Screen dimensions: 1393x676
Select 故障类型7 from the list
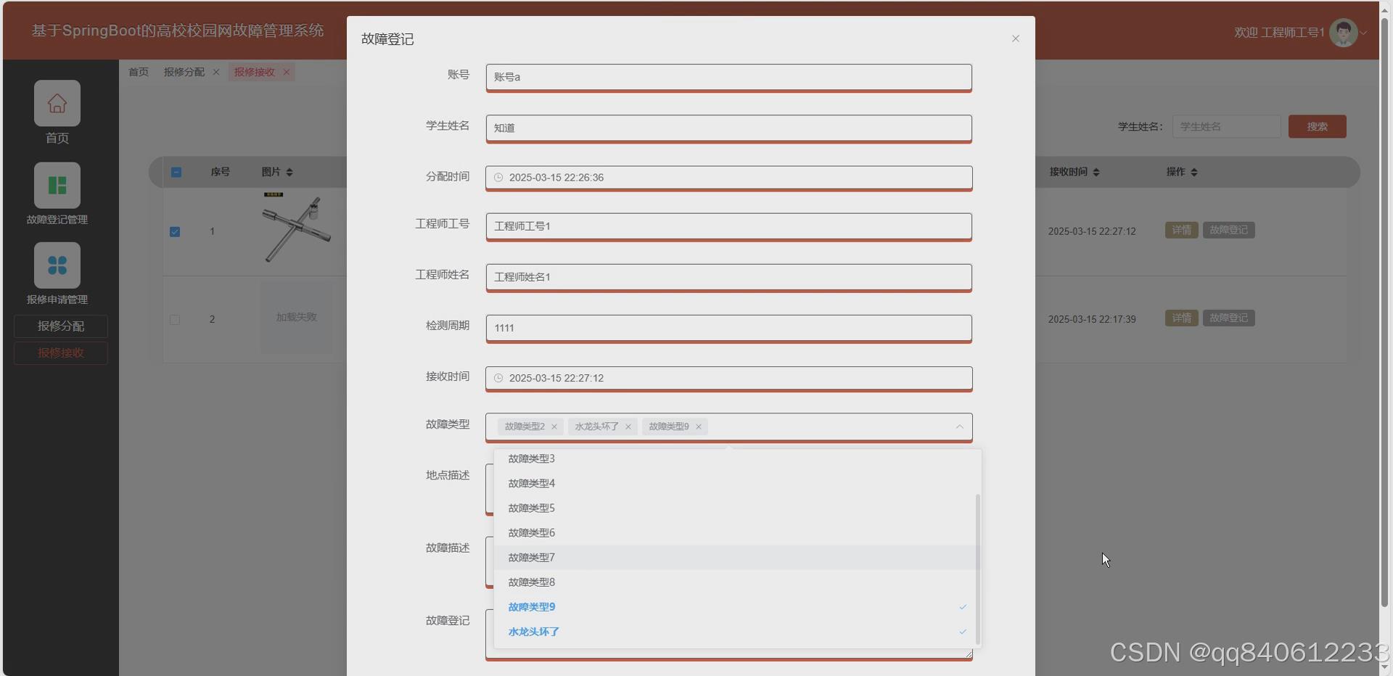tap(735, 557)
